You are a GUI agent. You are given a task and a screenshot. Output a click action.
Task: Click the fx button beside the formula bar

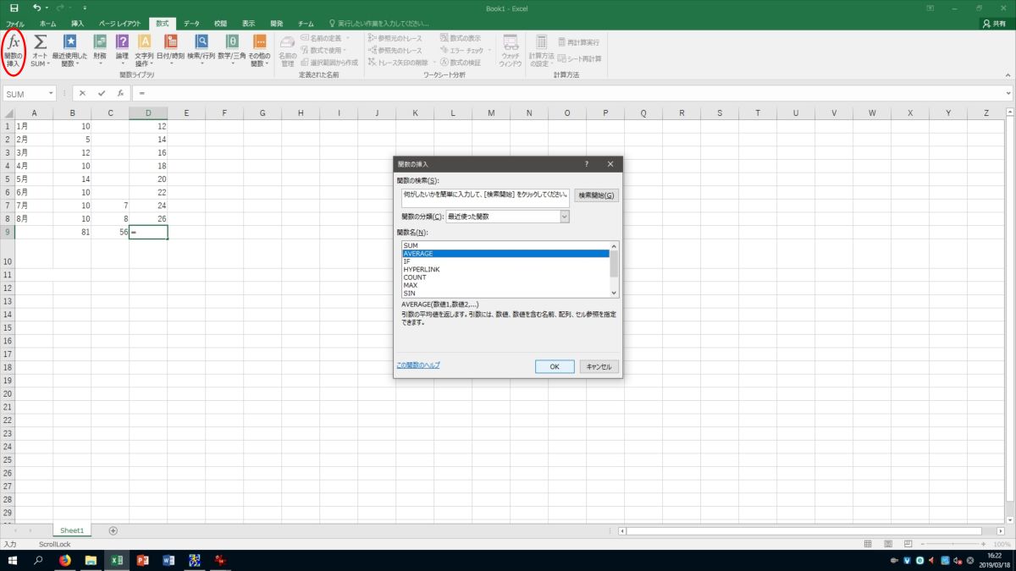121,94
